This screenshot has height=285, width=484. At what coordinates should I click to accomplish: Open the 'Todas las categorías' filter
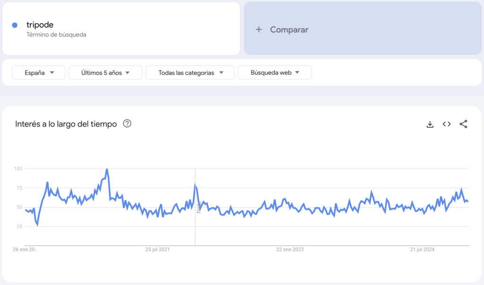(190, 72)
